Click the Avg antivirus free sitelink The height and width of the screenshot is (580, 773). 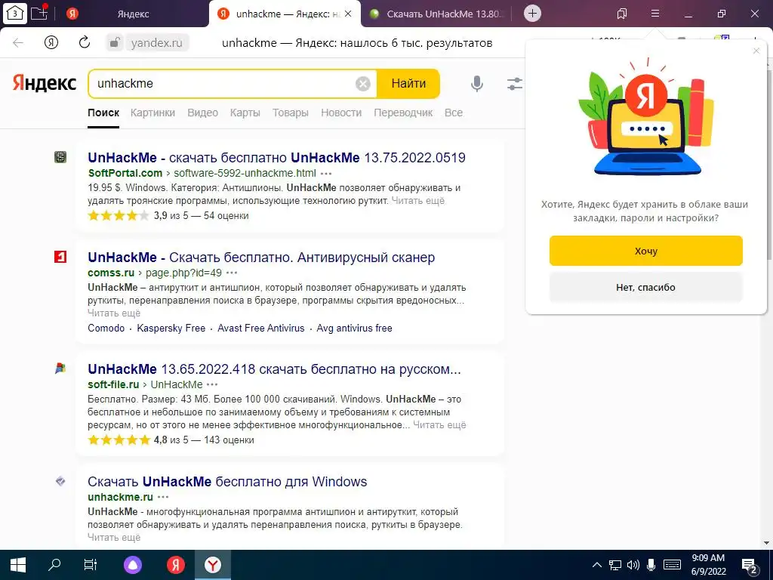pyautogui.click(x=355, y=329)
